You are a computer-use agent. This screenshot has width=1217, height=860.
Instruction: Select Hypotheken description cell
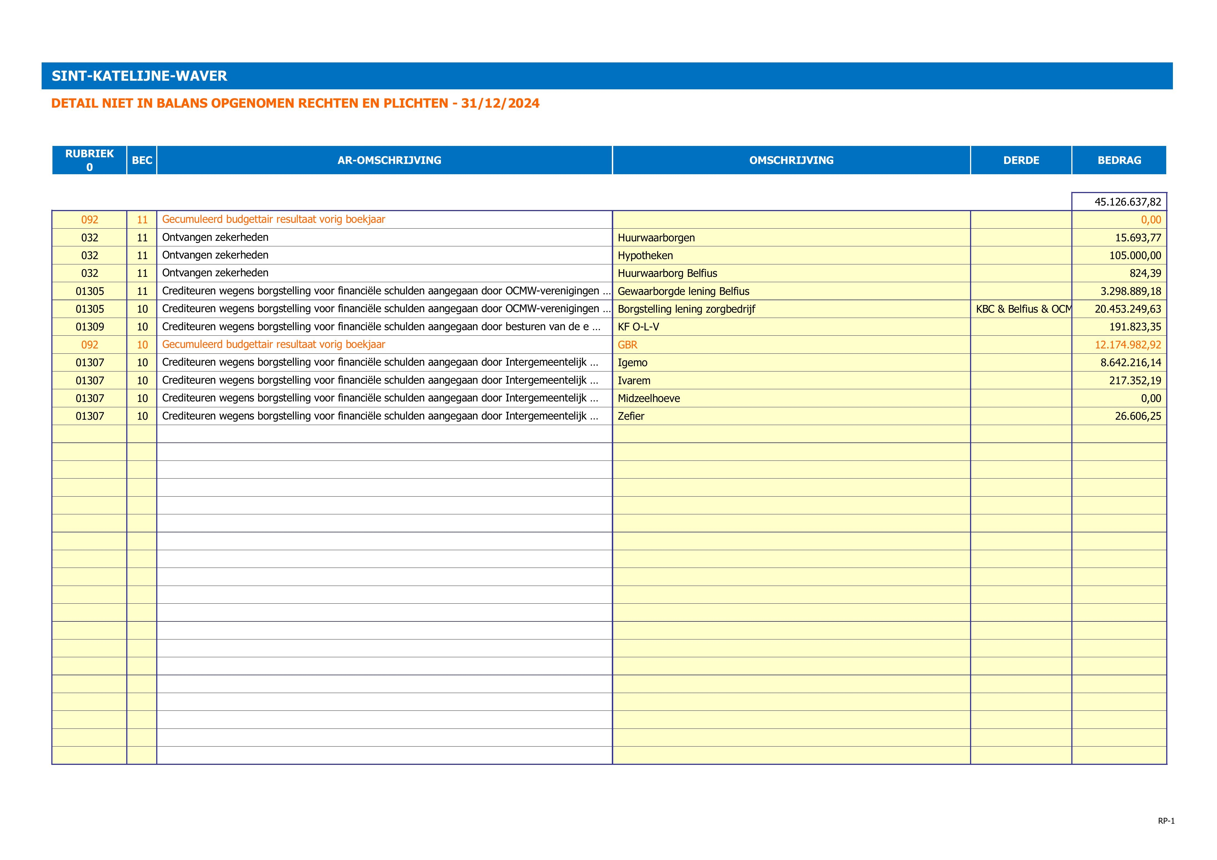[x=791, y=256]
